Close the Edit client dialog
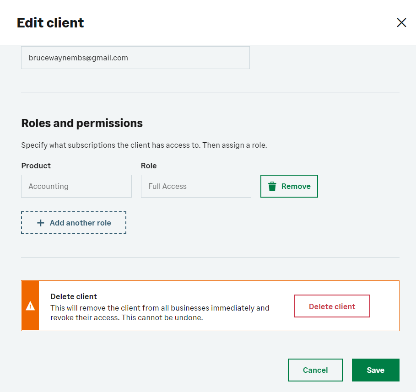This screenshot has width=416, height=392. tap(401, 23)
